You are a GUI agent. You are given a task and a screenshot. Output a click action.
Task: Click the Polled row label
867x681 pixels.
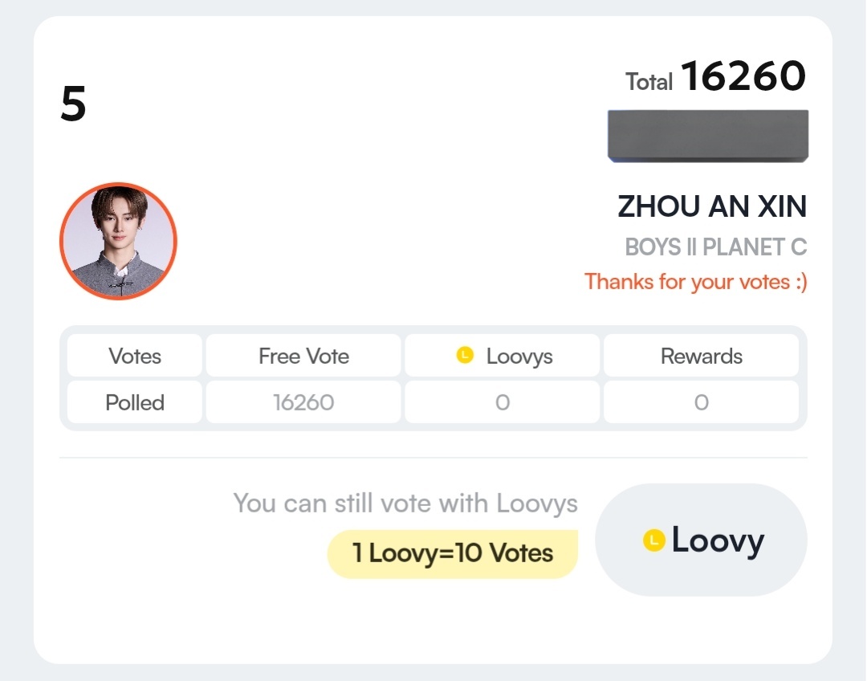pos(135,402)
